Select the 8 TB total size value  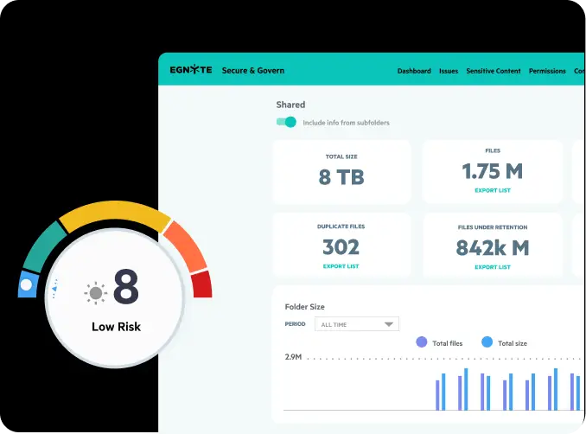(341, 177)
